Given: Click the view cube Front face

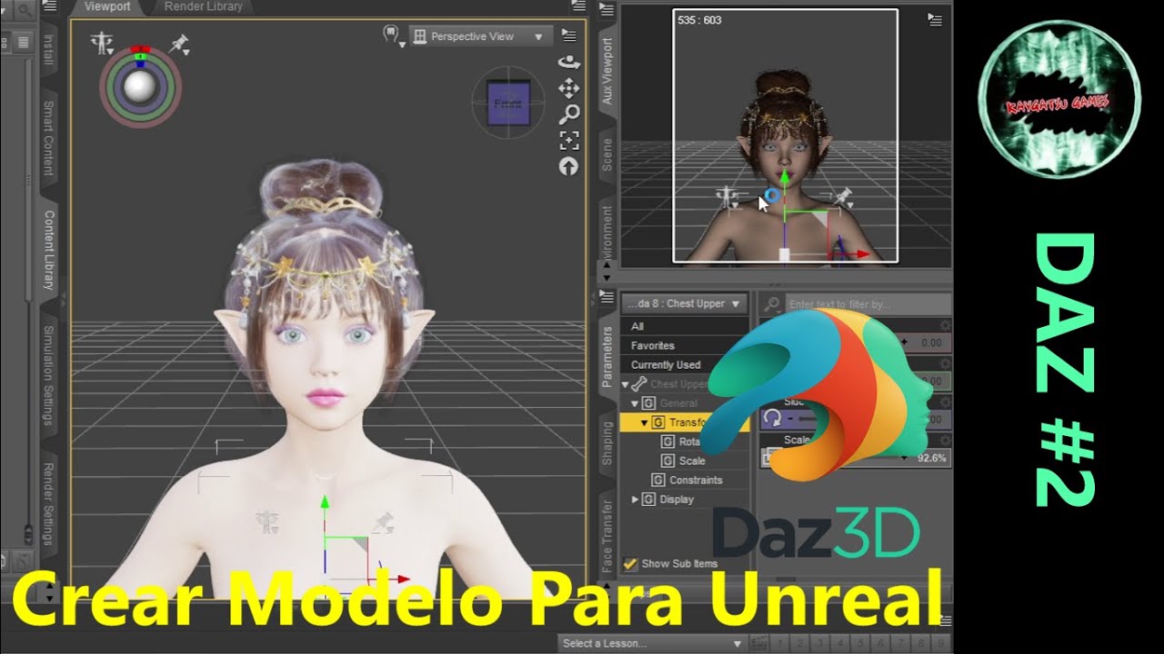Looking at the screenshot, I should [x=507, y=103].
